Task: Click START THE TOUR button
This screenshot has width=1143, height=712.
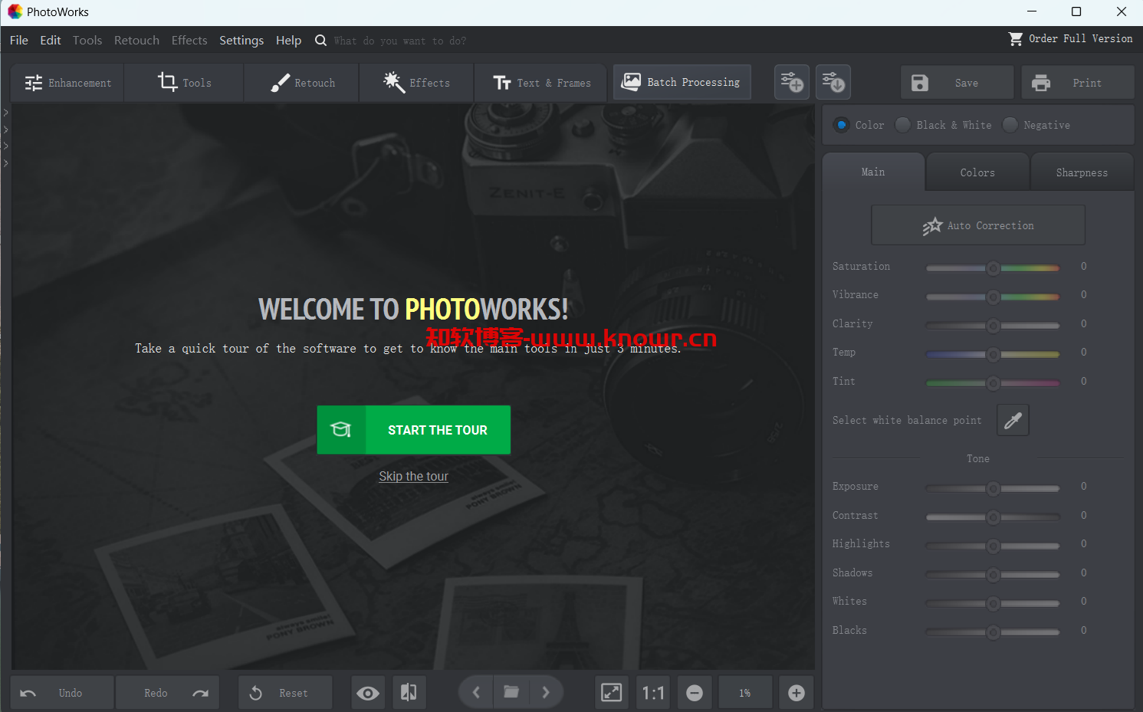Action: pyautogui.click(x=414, y=430)
